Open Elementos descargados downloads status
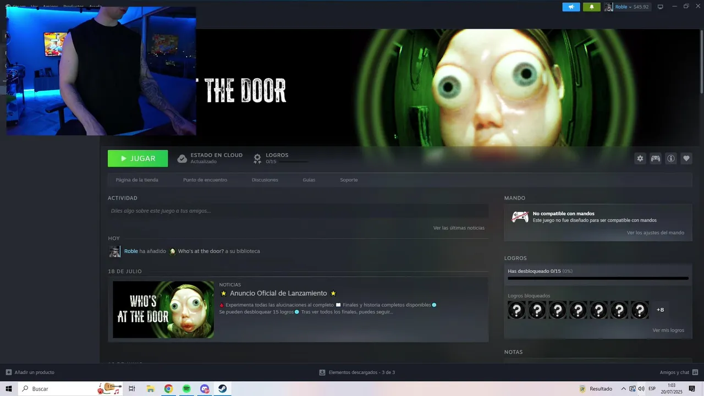Viewport: 704px width, 396px height. tap(361, 372)
